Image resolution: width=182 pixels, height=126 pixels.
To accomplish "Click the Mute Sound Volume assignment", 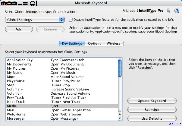I will coord(67,77).
